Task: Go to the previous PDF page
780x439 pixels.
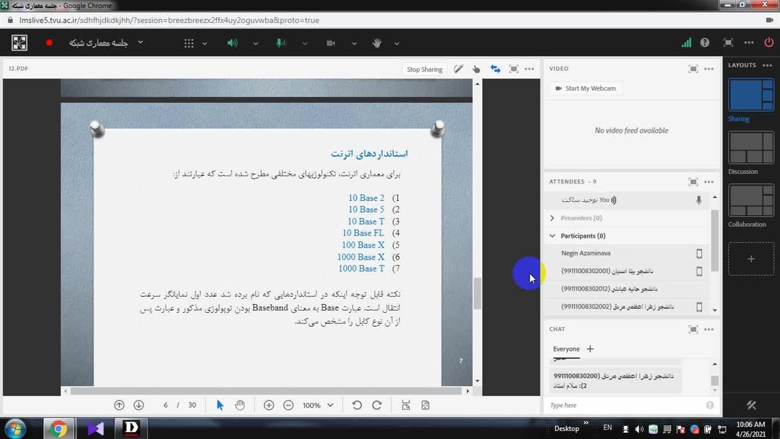Action: tap(119, 405)
